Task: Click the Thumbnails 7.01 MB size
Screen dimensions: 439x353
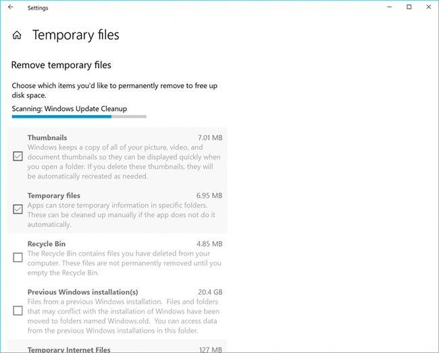Action: 209,138
